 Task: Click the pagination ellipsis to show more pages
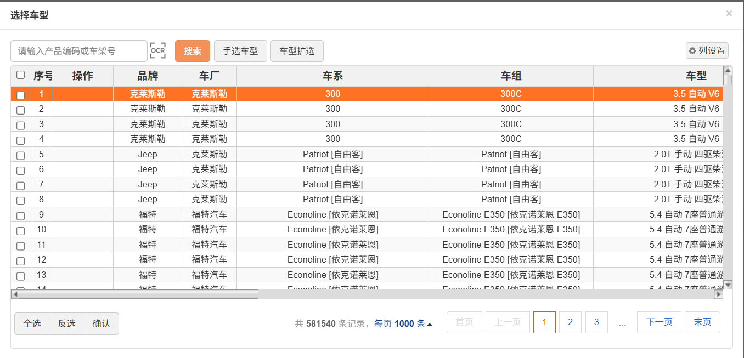tap(622, 323)
